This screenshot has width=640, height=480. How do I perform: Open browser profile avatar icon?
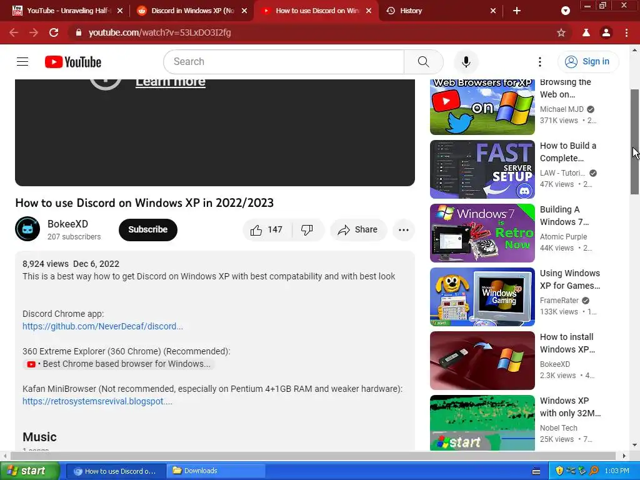pyautogui.click(x=606, y=32)
